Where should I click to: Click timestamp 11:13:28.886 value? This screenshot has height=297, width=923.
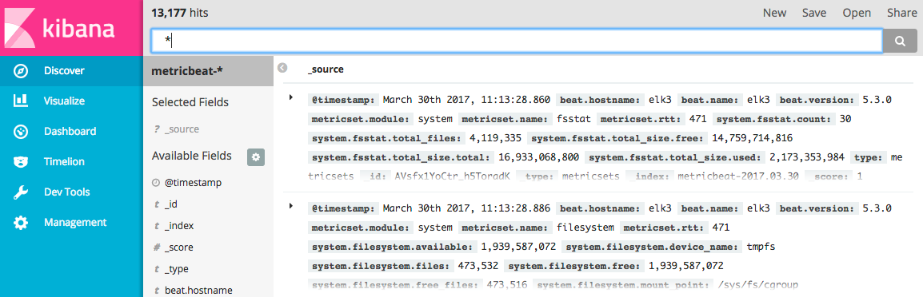pyautogui.click(x=466, y=208)
